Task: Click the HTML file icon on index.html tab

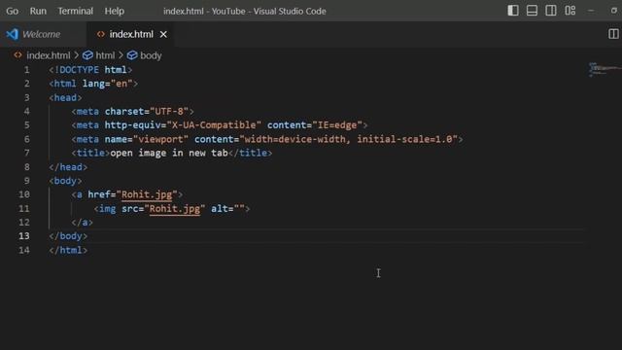Action: click(101, 34)
